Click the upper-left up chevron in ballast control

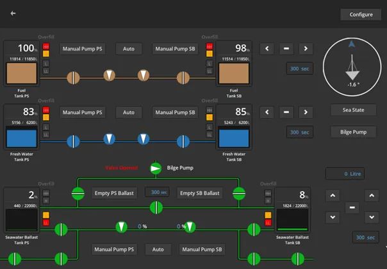pyautogui.click(x=333, y=196)
